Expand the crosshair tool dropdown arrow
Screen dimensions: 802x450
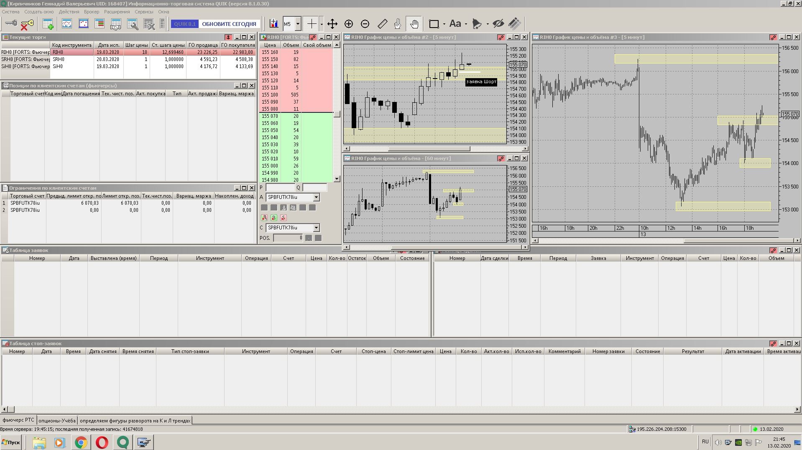(322, 24)
